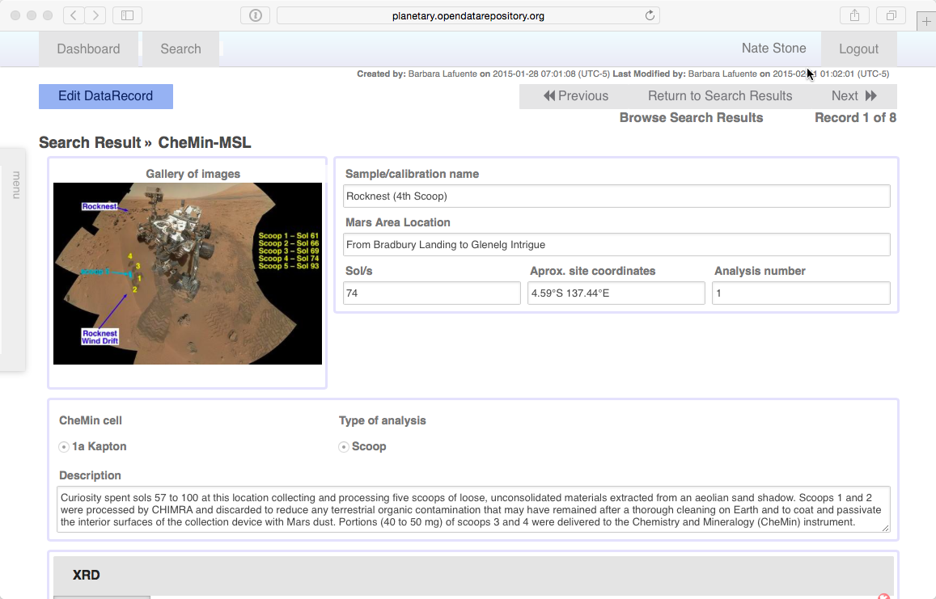Go back with Safari's back arrow
936x599 pixels.
[x=74, y=15]
